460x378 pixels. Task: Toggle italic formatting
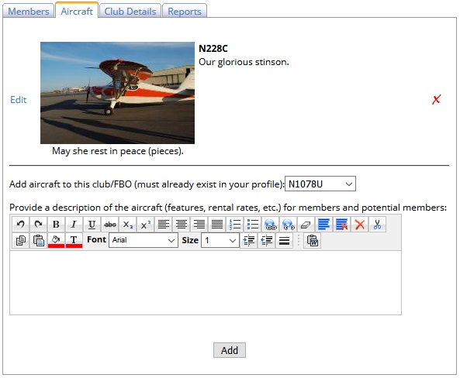[74, 225]
